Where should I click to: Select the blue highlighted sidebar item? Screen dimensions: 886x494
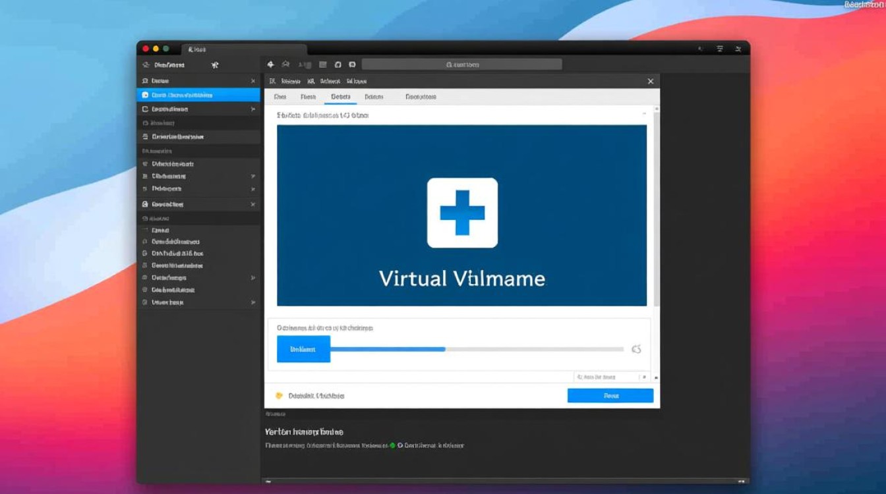click(198, 95)
